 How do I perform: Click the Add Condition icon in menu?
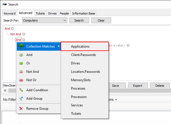[21, 90]
